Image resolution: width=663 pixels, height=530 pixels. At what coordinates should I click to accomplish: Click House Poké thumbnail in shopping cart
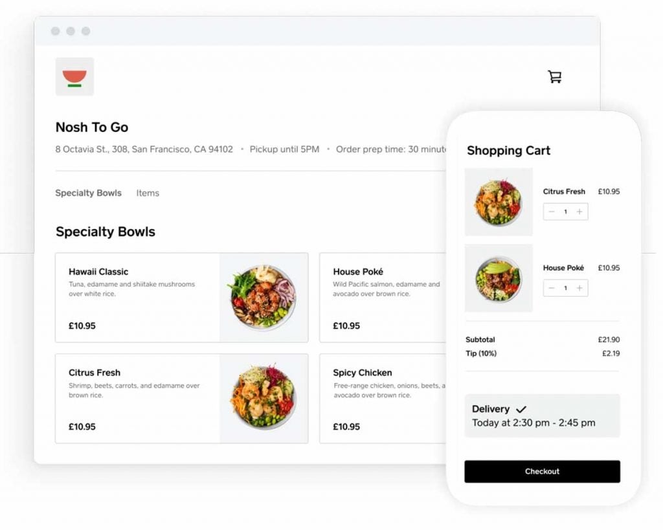point(499,278)
